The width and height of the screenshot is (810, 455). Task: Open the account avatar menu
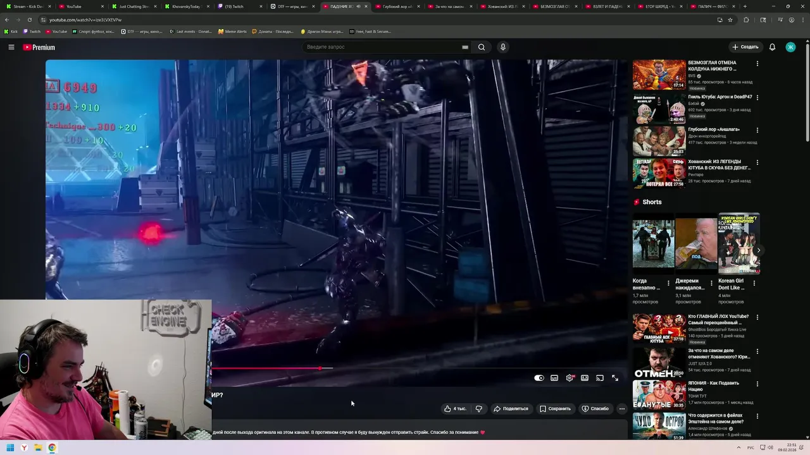tap(790, 47)
